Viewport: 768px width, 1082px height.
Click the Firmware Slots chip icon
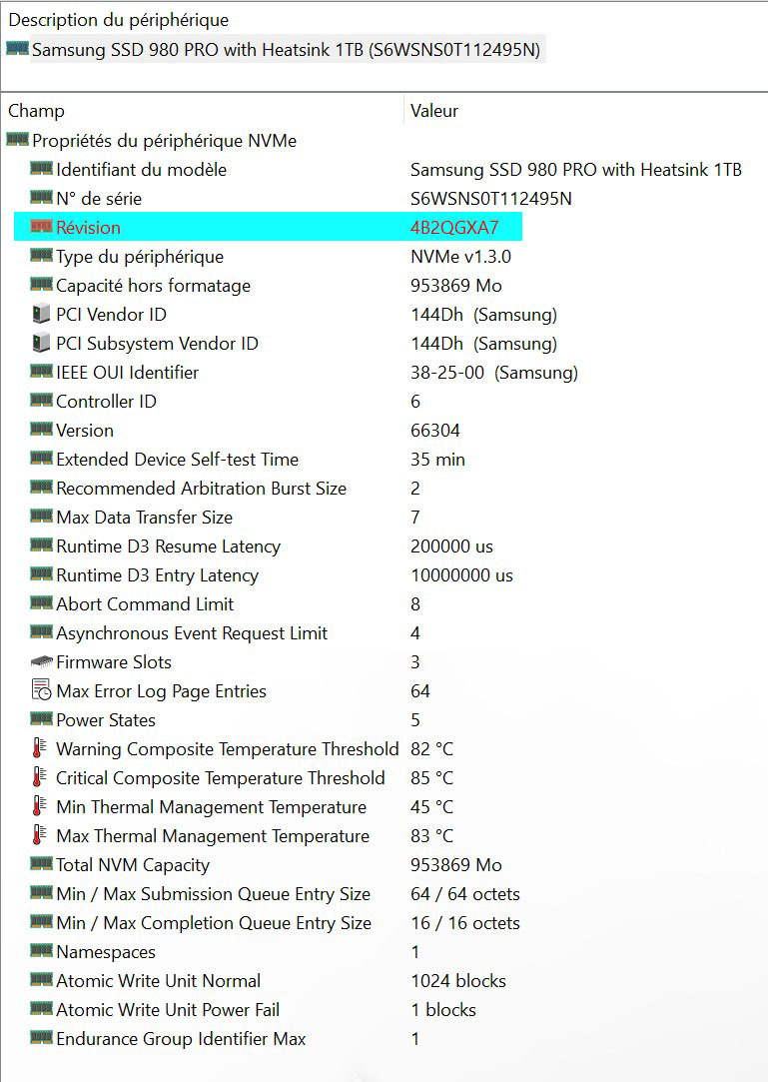(41, 661)
